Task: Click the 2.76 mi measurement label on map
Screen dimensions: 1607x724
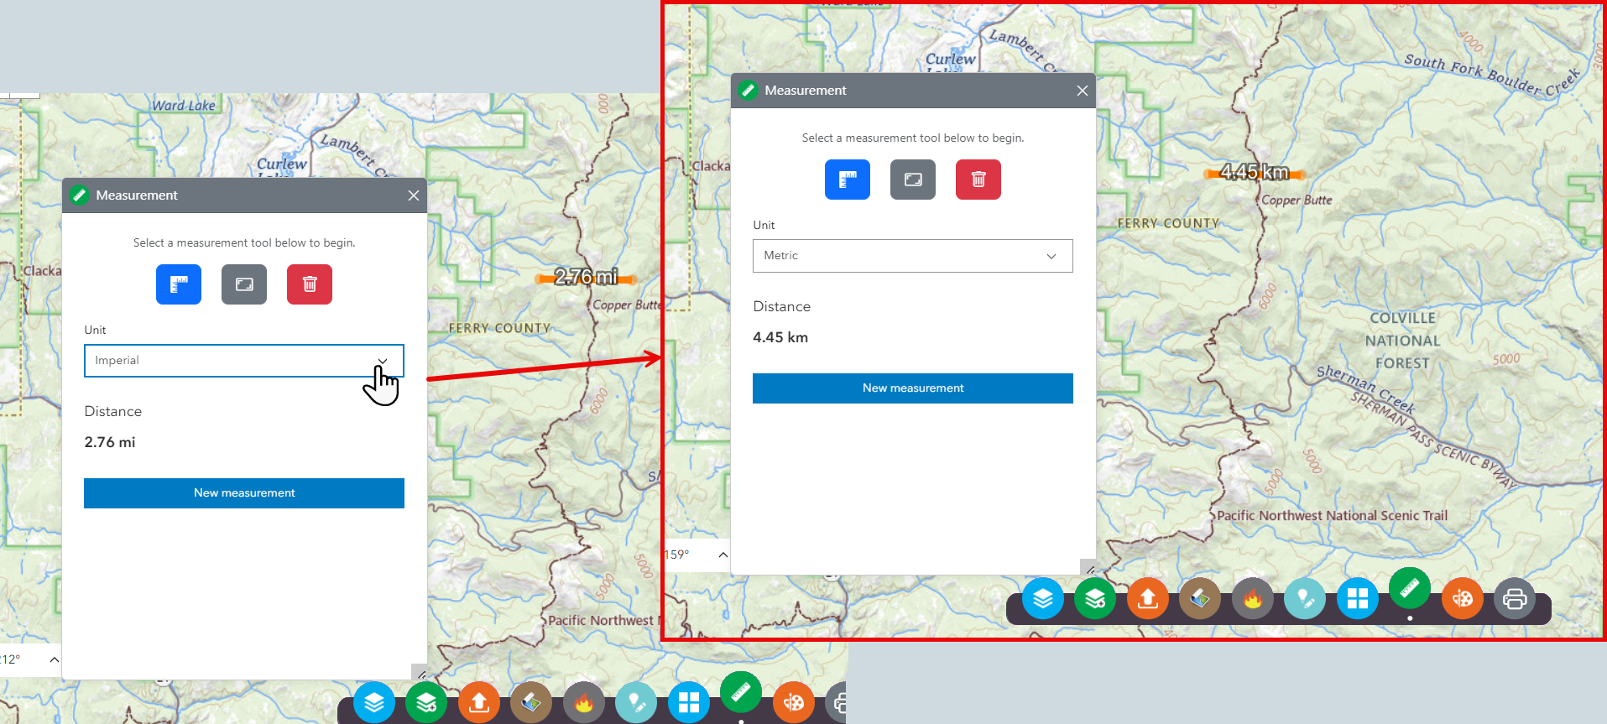Action: 586,277
